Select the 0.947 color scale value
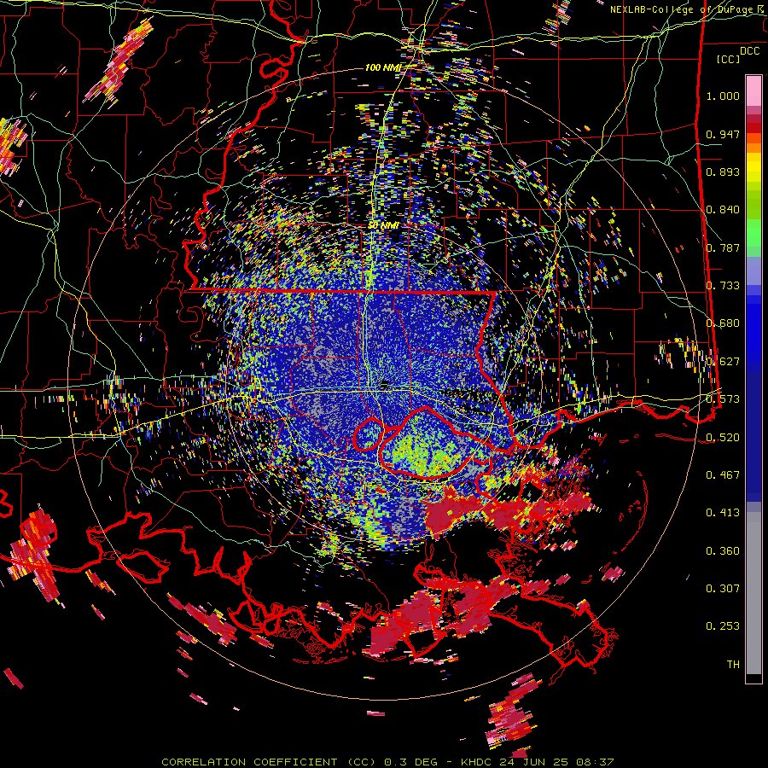The width and height of the screenshot is (768, 768). 723,134
